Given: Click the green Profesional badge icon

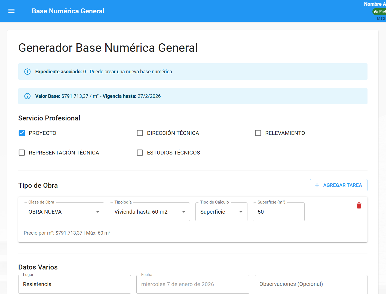Looking at the screenshot, I should tap(376, 11).
